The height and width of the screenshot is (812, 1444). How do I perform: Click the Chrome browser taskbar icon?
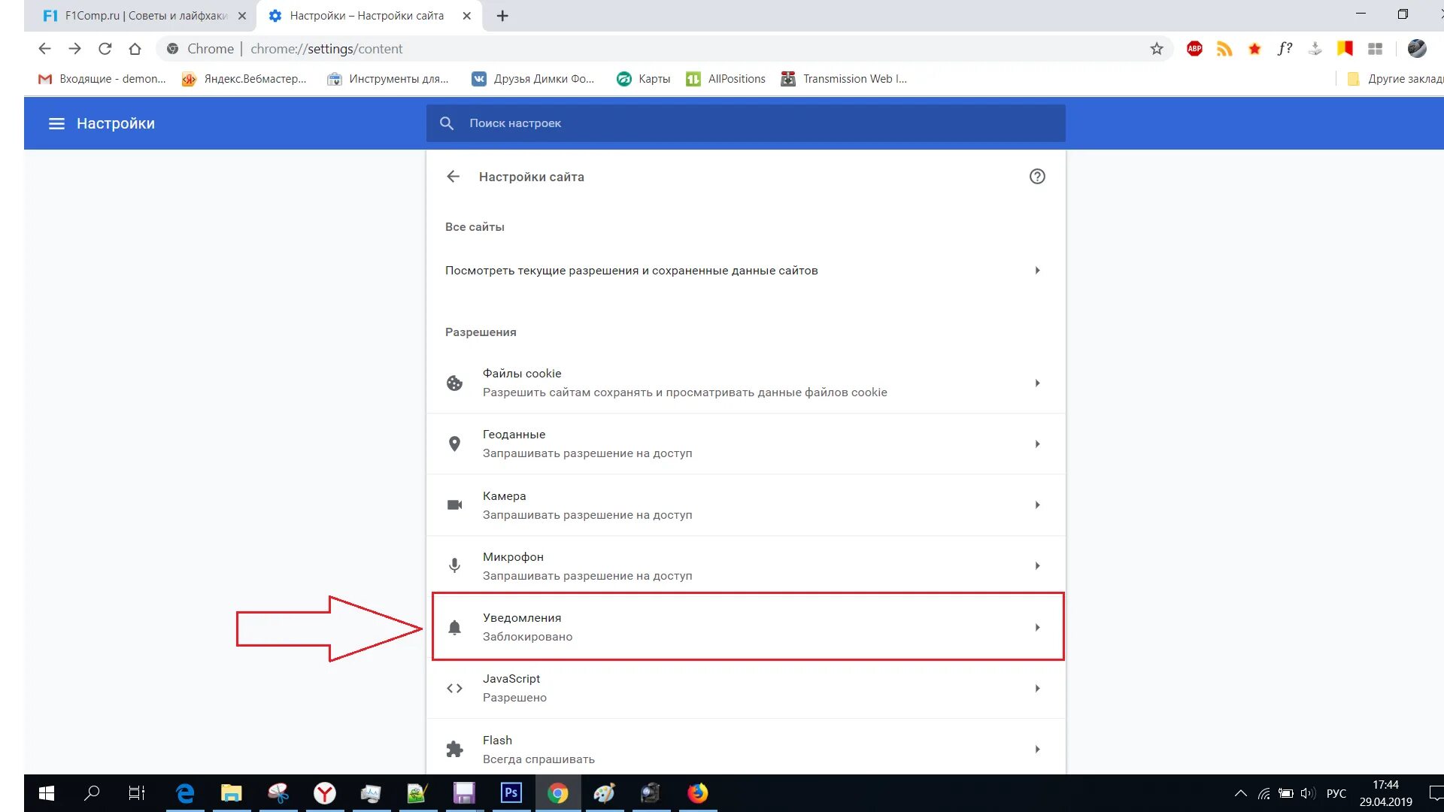pos(557,792)
